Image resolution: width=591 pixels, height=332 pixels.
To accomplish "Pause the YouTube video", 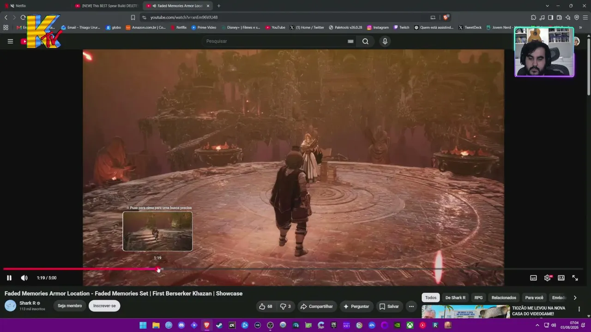I will [x=9, y=278].
